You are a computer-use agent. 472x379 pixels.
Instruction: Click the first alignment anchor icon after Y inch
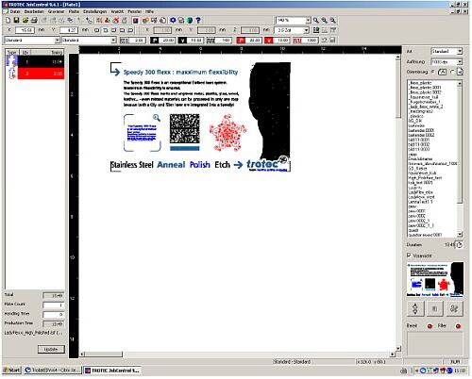[x=97, y=30]
